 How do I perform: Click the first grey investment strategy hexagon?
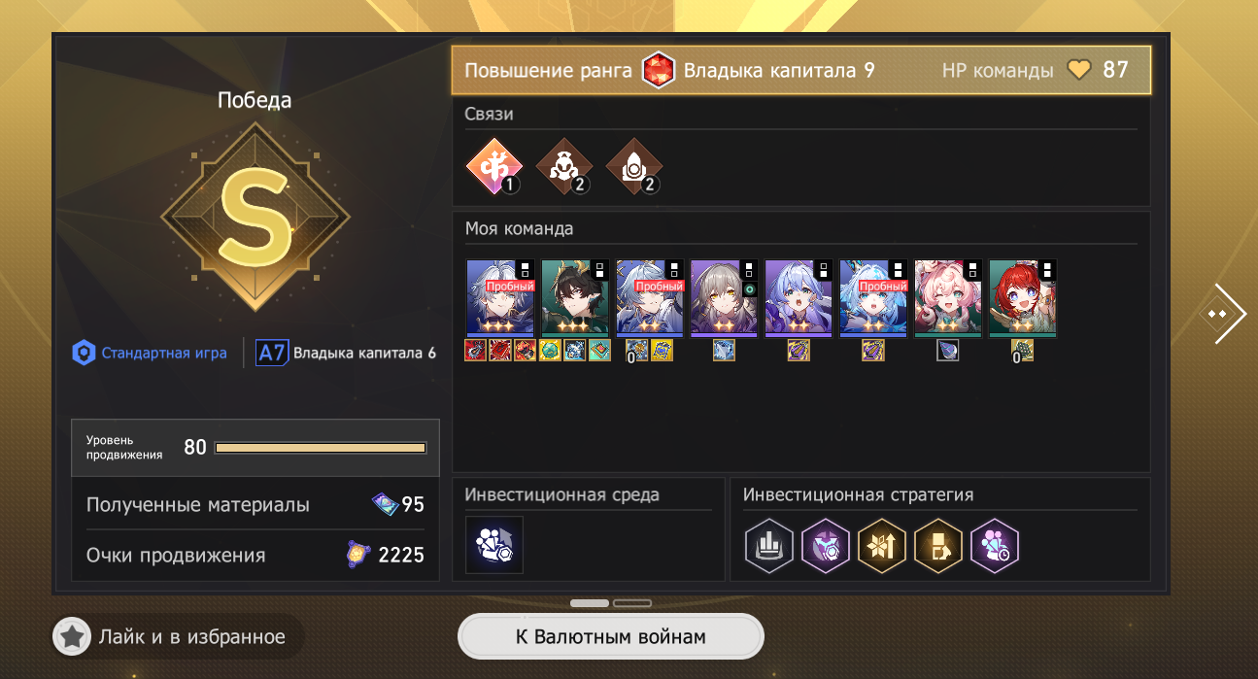(x=769, y=545)
